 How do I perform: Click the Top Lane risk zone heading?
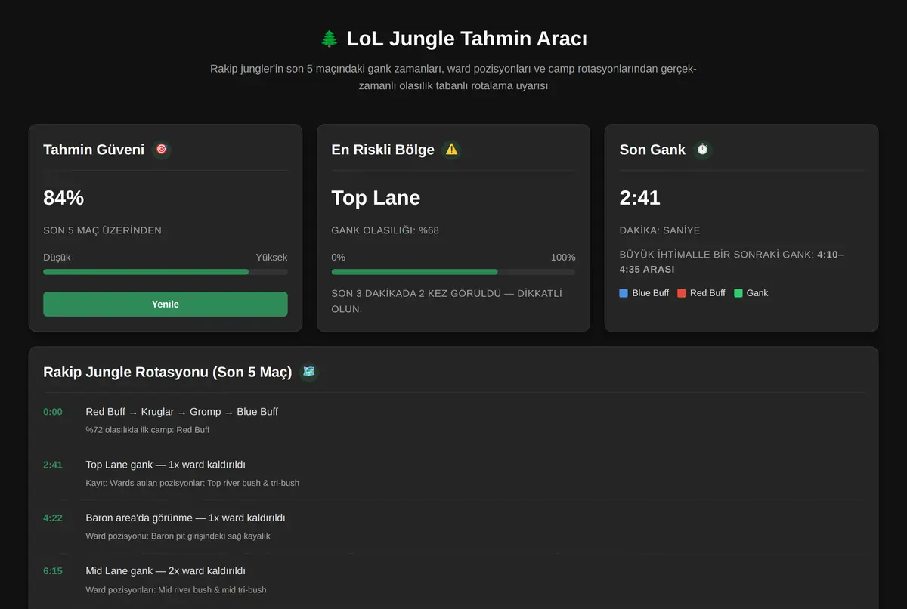(x=376, y=198)
